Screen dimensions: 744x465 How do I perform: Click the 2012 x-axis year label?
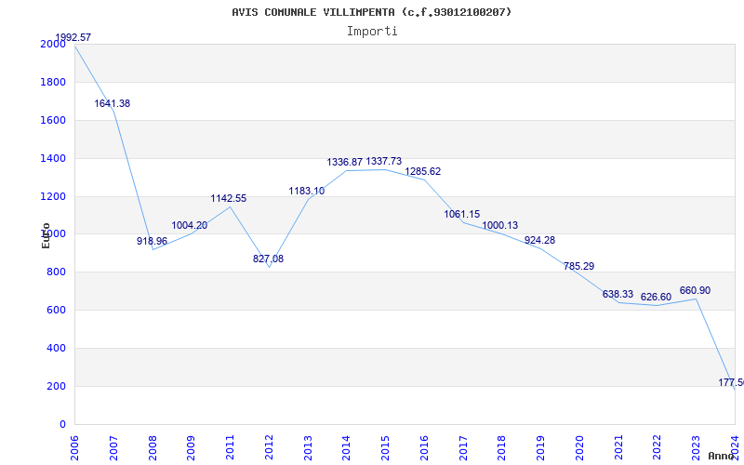pos(269,447)
